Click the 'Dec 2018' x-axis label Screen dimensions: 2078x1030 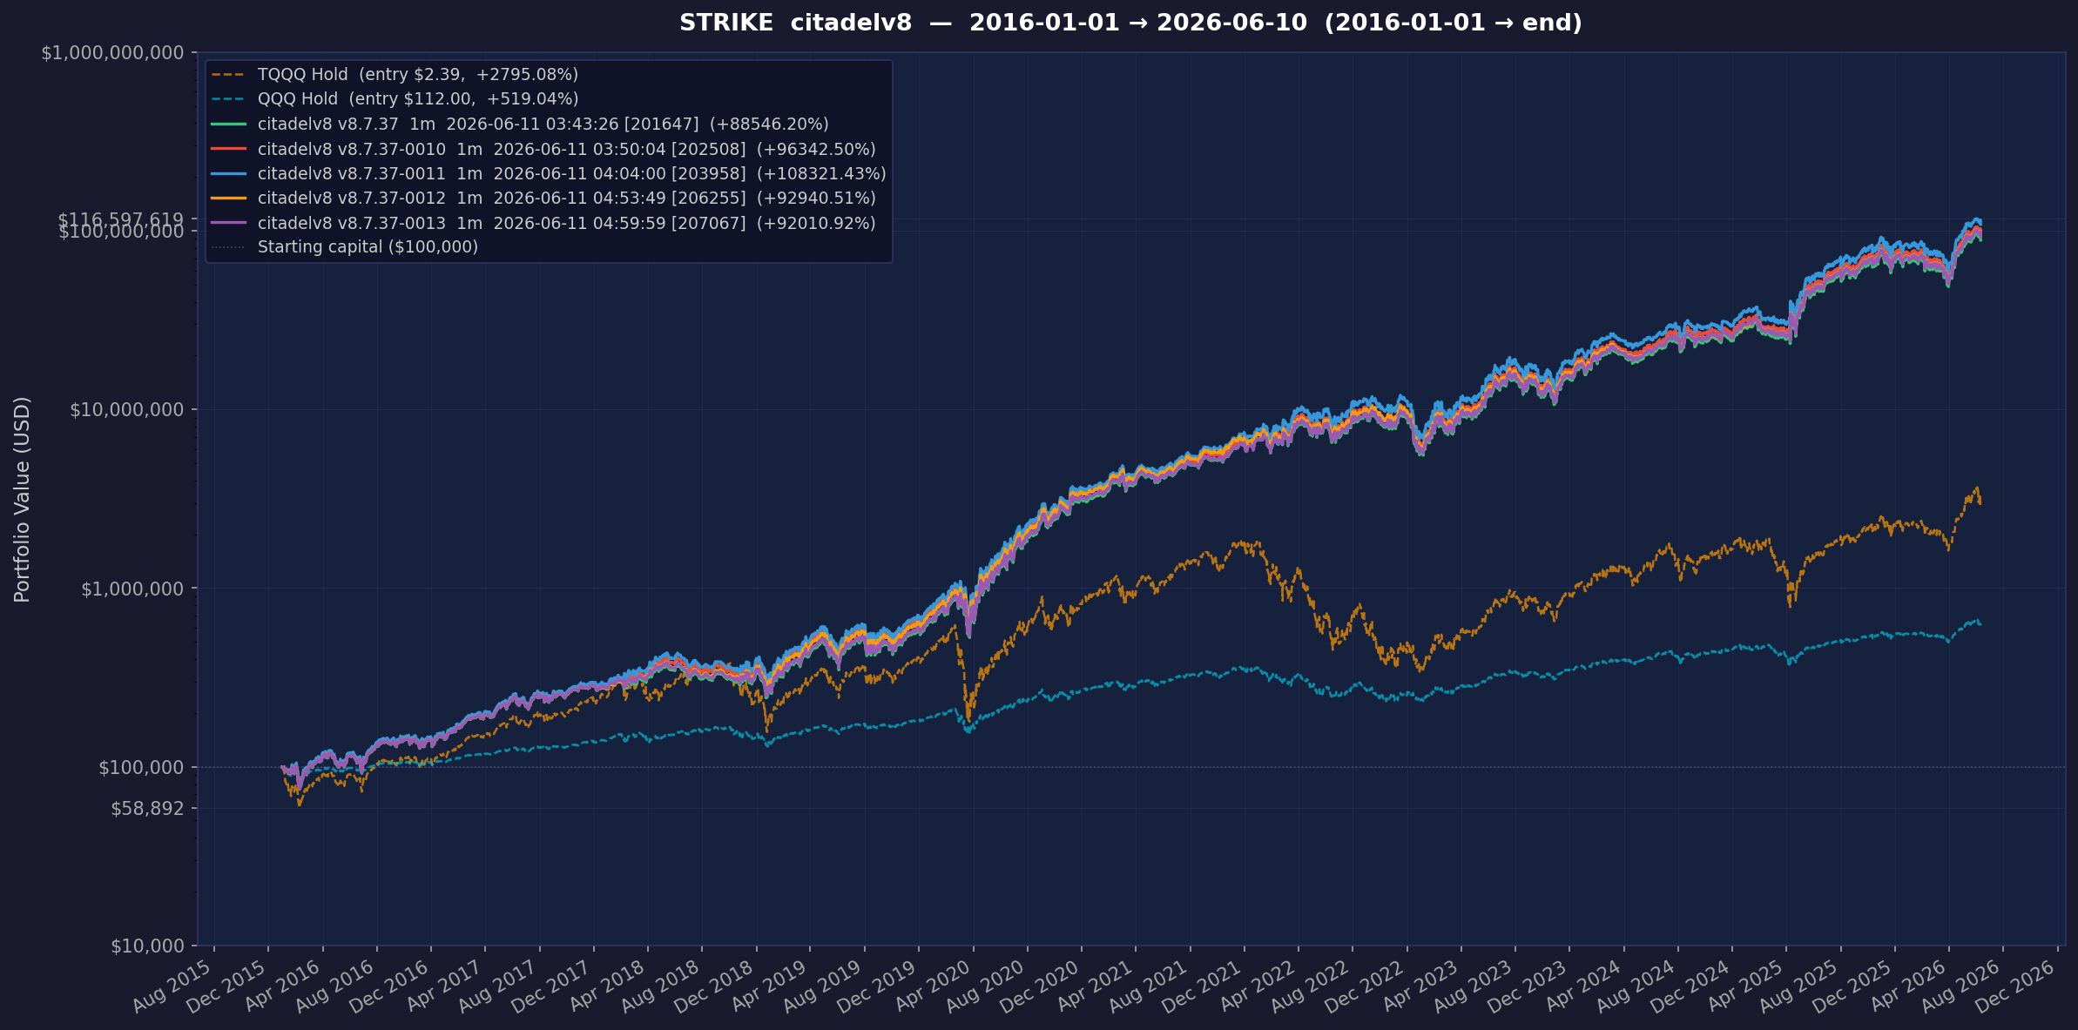click(x=714, y=986)
